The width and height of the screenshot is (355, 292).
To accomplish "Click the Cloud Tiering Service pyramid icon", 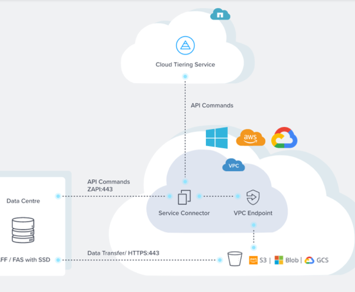I will [x=185, y=46].
